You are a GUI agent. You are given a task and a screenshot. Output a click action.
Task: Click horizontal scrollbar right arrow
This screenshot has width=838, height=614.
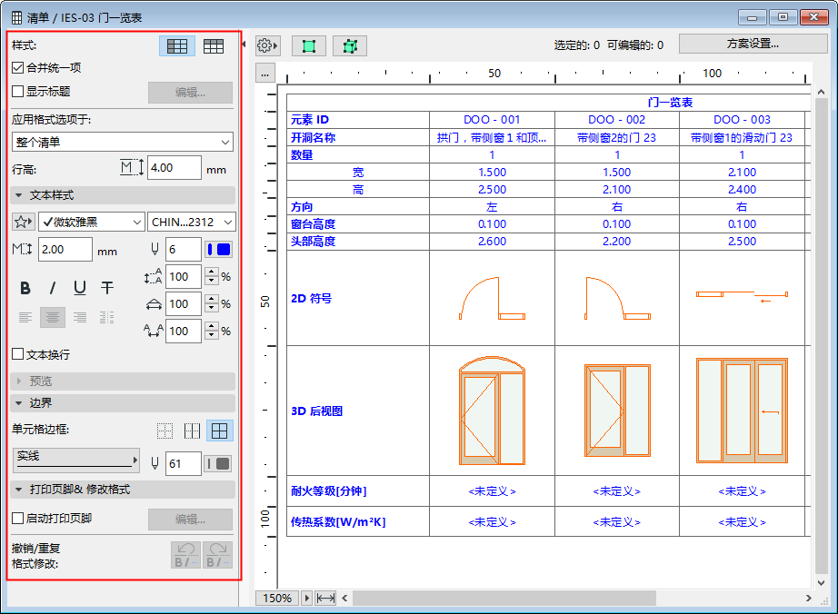pos(809,598)
